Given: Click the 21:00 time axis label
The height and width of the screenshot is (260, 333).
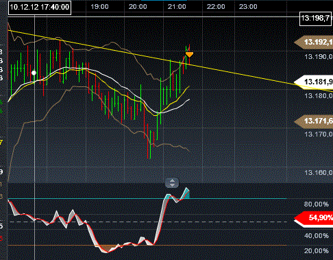Looking at the screenshot, I should click(x=177, y=7).
